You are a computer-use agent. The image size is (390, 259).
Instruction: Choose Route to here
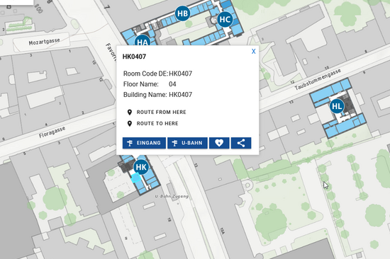(152, 123)
